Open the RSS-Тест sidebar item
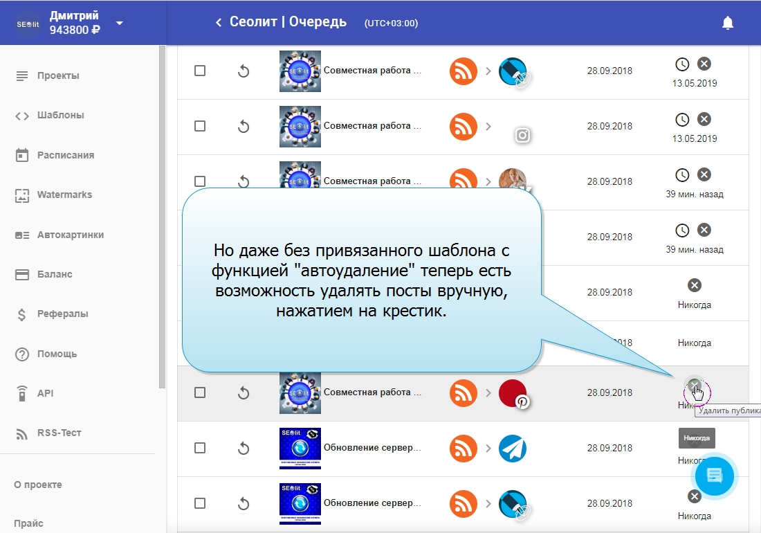The height and width of the screenshot is (533, 761). click(59, 433)
